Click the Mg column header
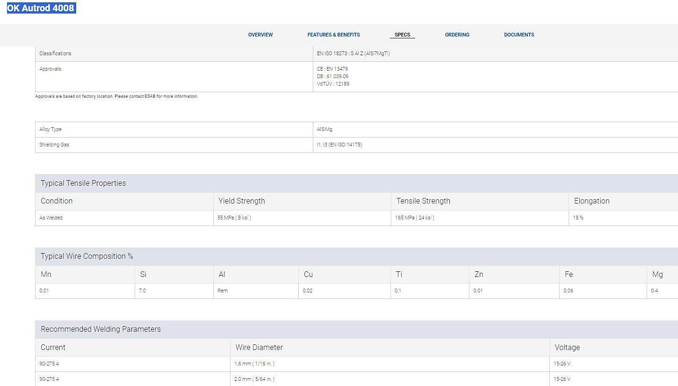The height and width of the screenshot is (386, 678). click(x=657, y=274)
